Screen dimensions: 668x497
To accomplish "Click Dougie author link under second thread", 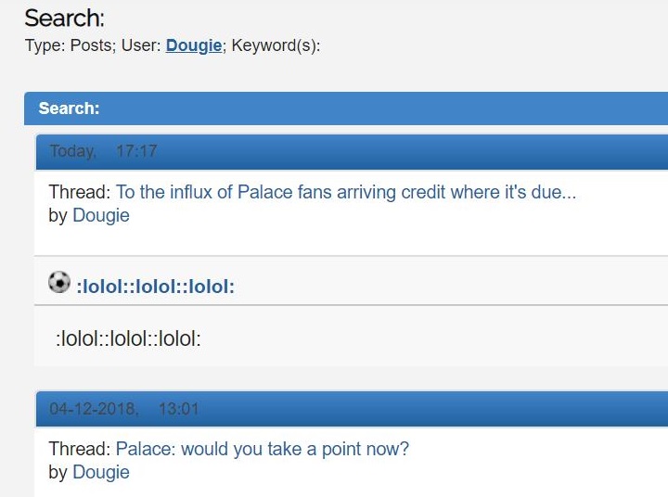I will (101, 472).
